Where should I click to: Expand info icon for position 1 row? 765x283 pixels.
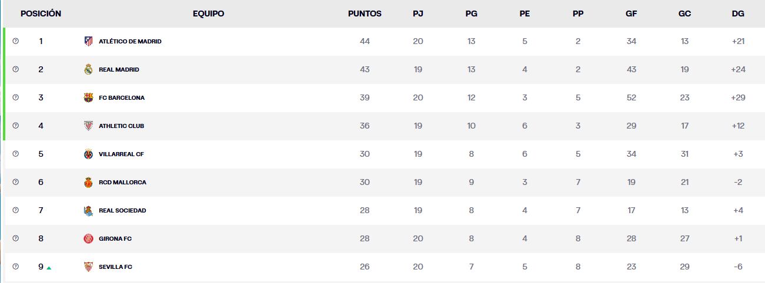(x=16, y=41)
